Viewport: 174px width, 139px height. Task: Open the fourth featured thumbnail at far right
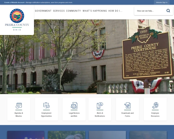(x=148, y=135)
